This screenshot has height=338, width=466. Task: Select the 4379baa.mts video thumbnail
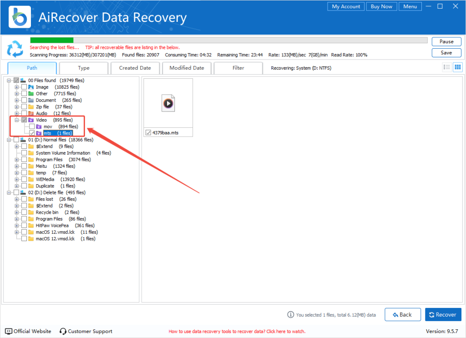click(x=168, y=103)
